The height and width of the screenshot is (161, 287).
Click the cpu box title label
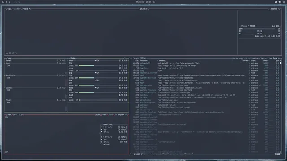(x=9, y=9)
